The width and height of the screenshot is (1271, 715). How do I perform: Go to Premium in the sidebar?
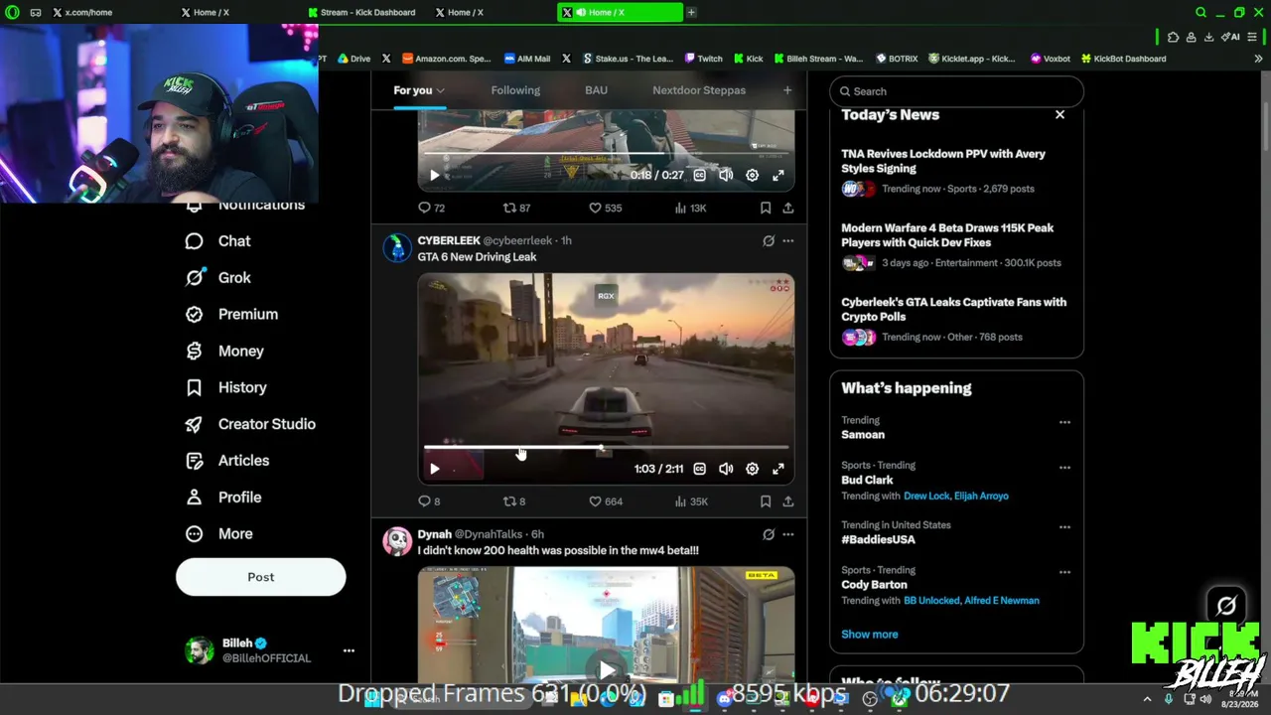pyautogui.click(x=232, y=314)
